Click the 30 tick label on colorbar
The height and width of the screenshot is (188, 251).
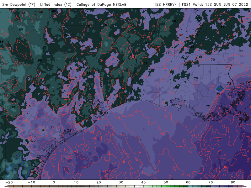[121, 182]
